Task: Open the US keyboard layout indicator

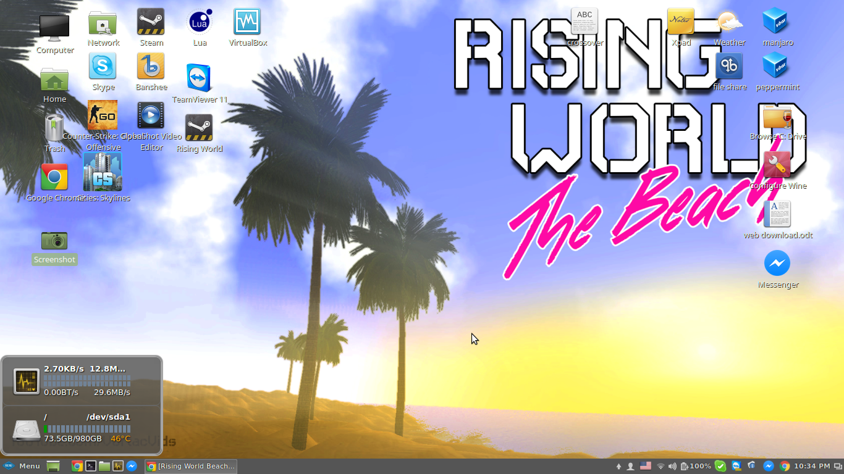Action: point(646,466)
